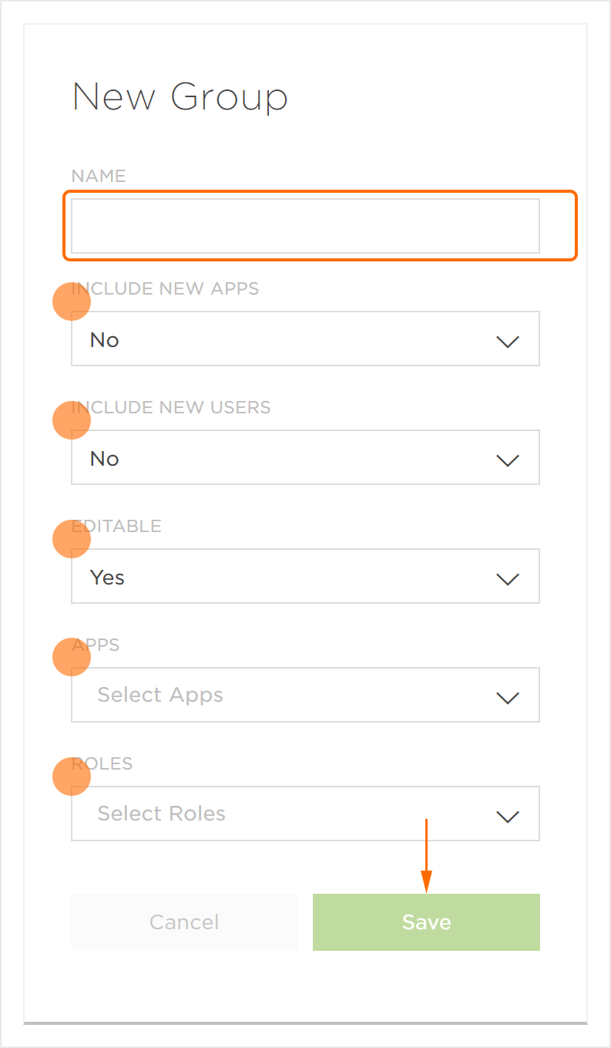Click the chevron arrow in the Roles field

click(507, 816)
